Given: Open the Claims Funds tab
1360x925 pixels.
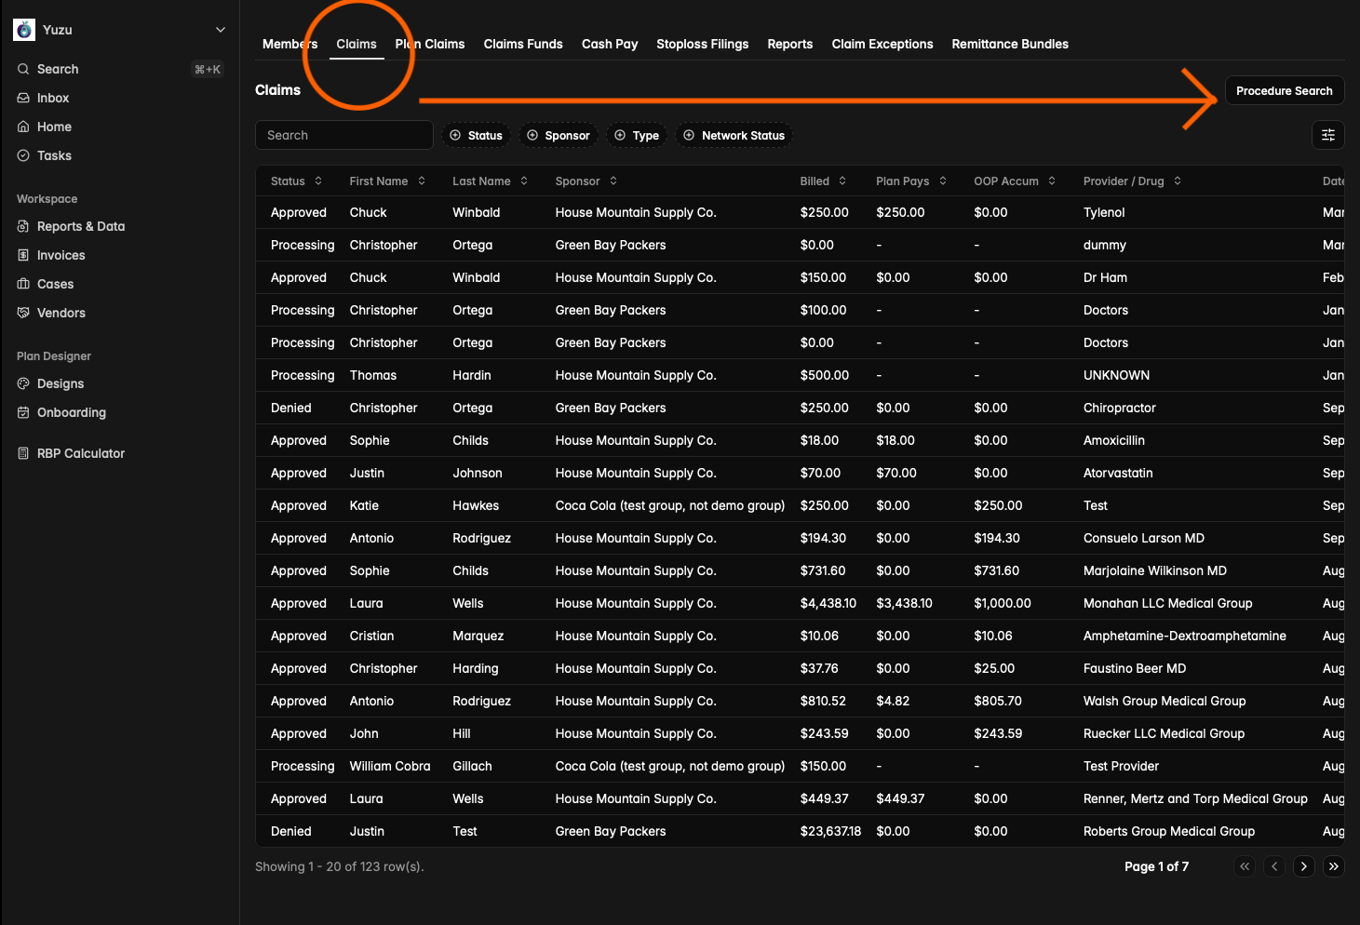Looking at the screenshot, I should pos(523,44).
